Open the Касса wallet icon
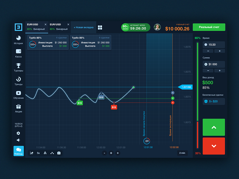 [x=19, y=51]
